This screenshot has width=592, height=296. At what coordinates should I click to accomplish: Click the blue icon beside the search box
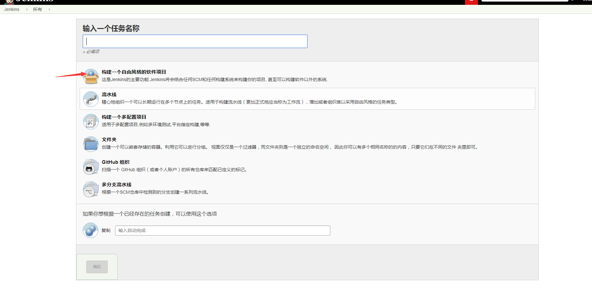click(573, 1)
